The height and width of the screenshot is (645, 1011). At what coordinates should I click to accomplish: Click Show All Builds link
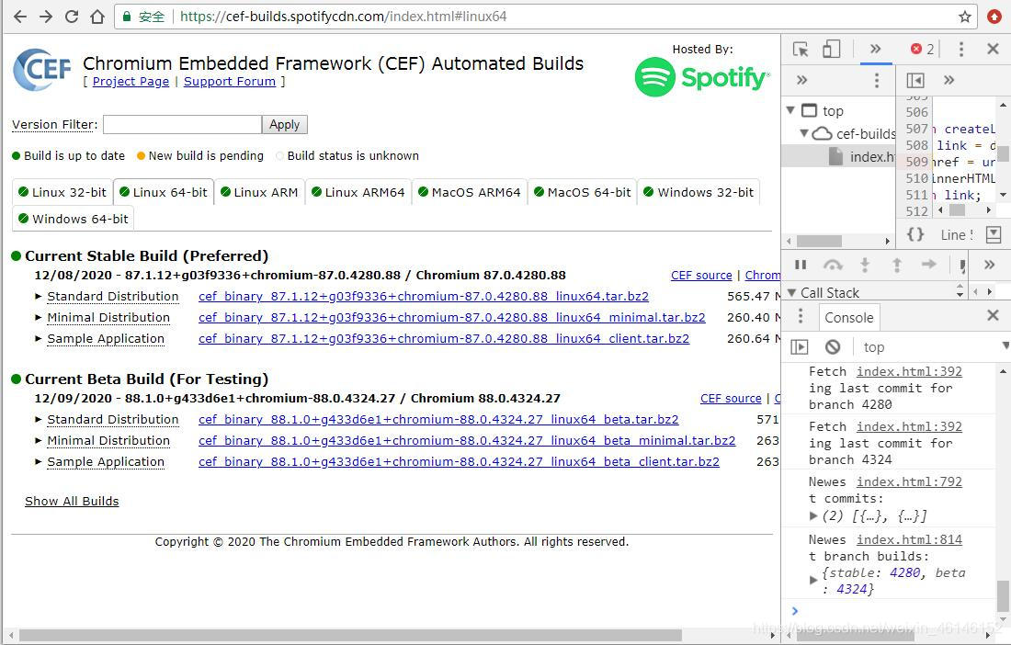pyautogui.click(x=72, y=502)
